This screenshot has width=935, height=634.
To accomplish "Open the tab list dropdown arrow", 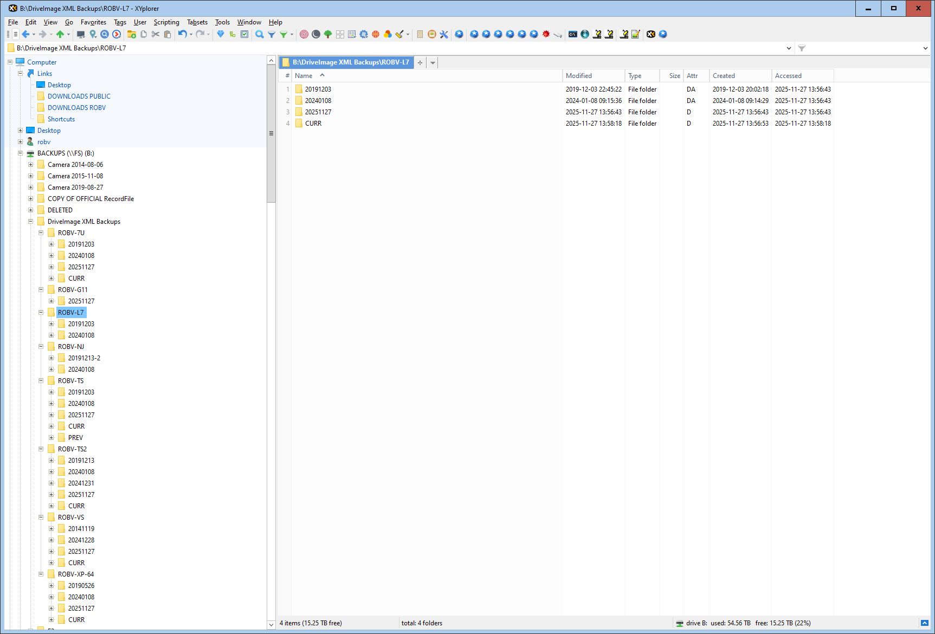I will click(432, 62).
